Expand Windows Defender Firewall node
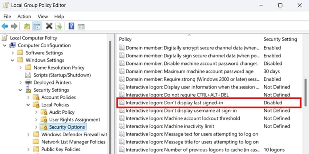309x154 pixels. tap(29, 135)
